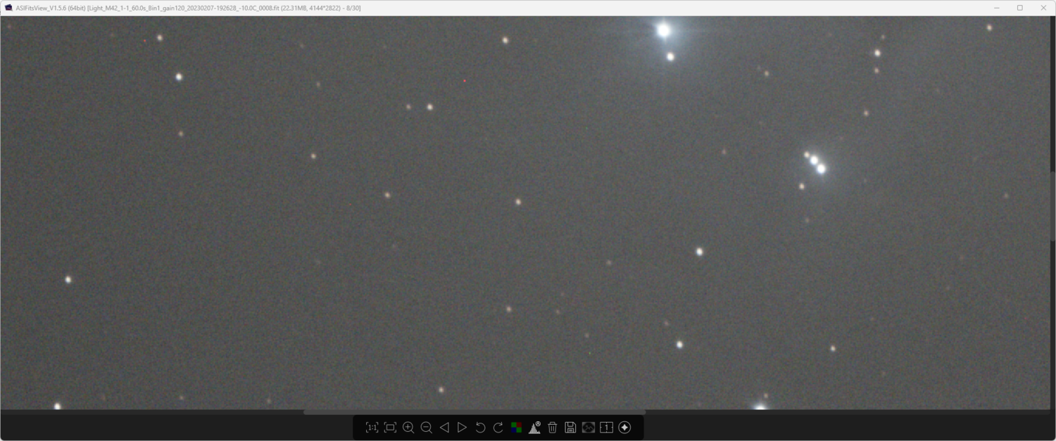This screenshot has height=441, width=1056.
Task: Zoom in with magnifier plus icon
Action: click(x=408, y=428)
